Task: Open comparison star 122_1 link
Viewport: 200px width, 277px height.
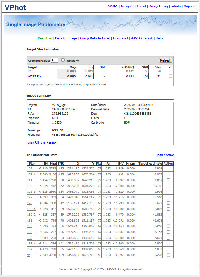Action: click(x=31, y=192)
